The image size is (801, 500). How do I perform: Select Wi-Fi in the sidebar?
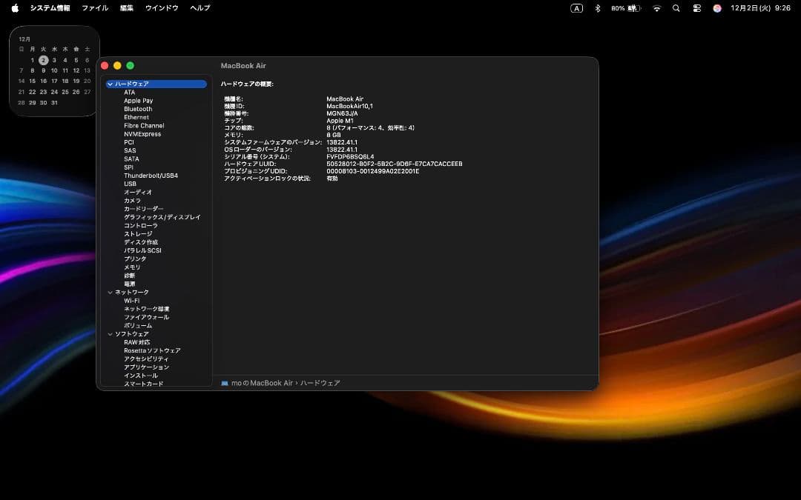131,300
